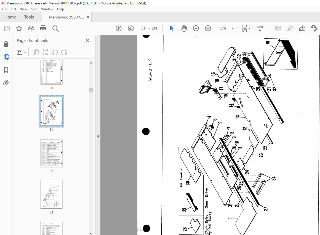Add the document to starred favorites

[19, 28]
